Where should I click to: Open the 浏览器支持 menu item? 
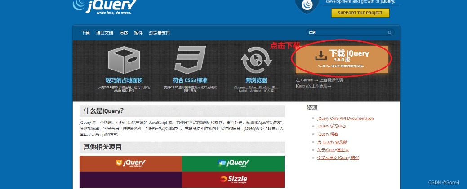pos(160,33)
